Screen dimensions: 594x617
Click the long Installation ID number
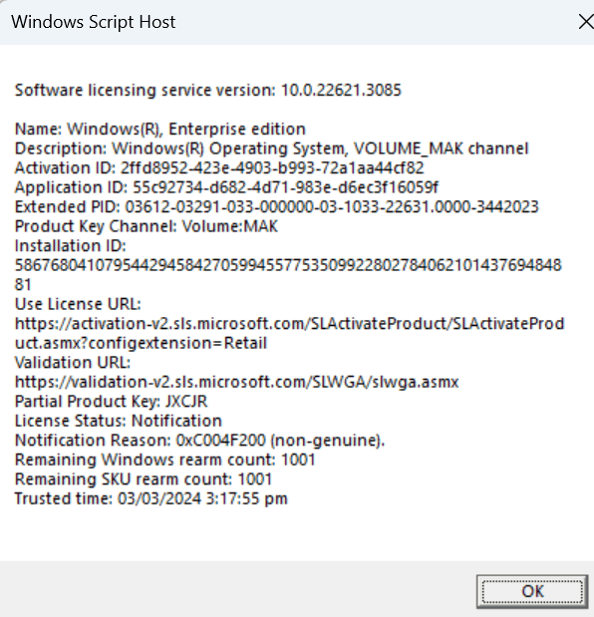288,275
